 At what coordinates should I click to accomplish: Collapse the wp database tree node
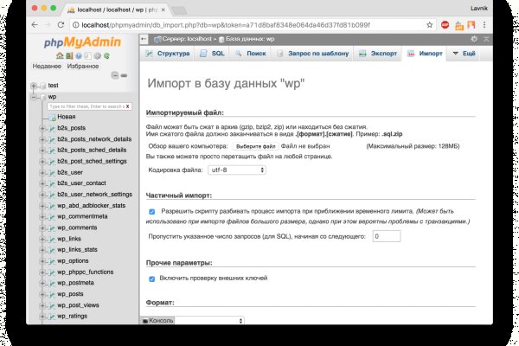click(x=34, y=97)
